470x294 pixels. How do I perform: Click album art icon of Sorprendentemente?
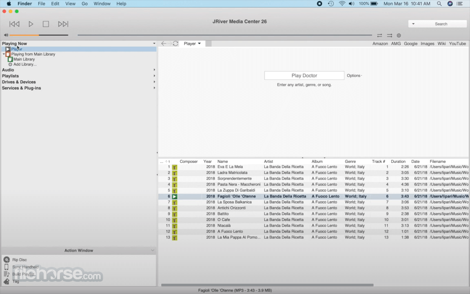175,179
